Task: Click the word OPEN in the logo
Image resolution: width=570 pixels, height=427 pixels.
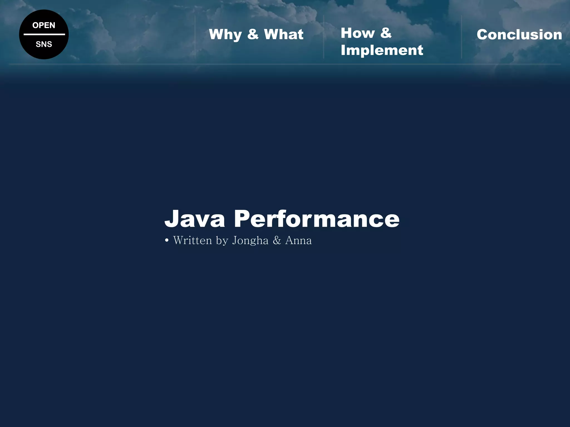Action: (44, 25)
